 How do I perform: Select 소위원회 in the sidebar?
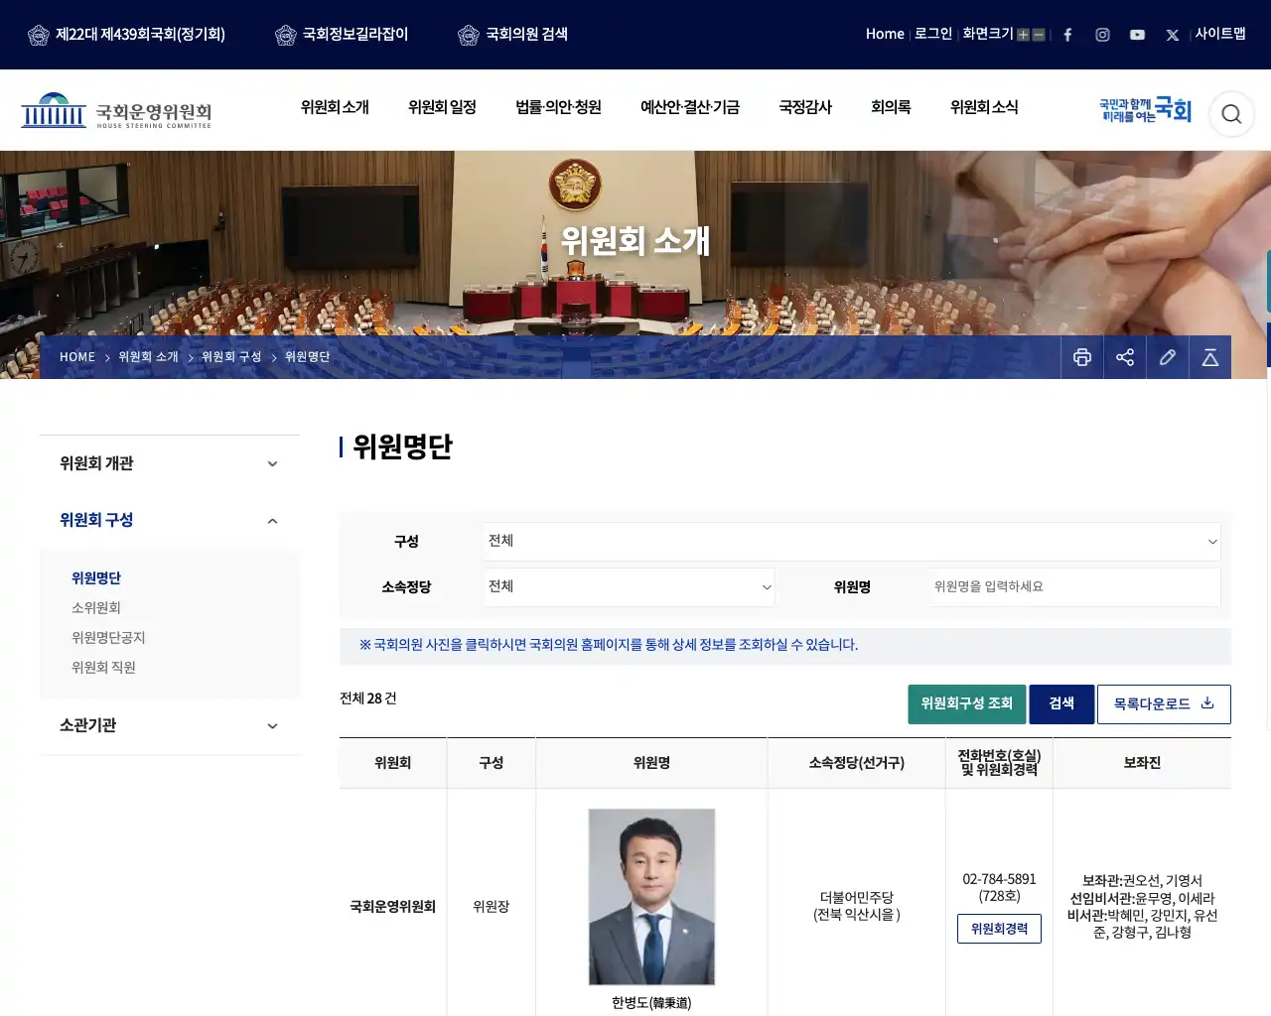tap(96, 608)
